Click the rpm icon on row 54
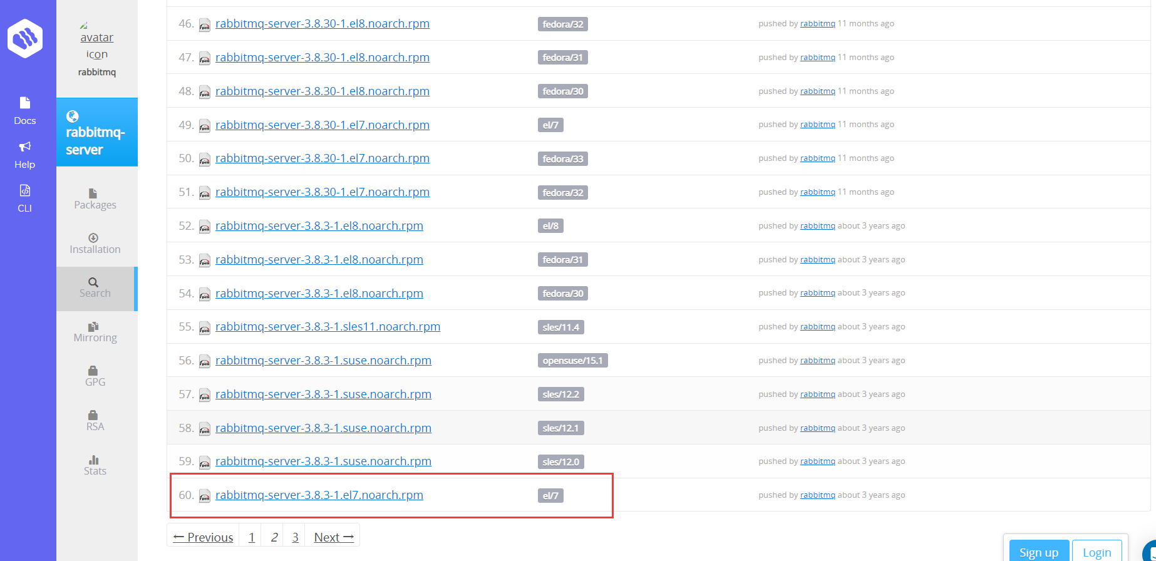This screenshot has height=561, width=1156. (205, 295)
